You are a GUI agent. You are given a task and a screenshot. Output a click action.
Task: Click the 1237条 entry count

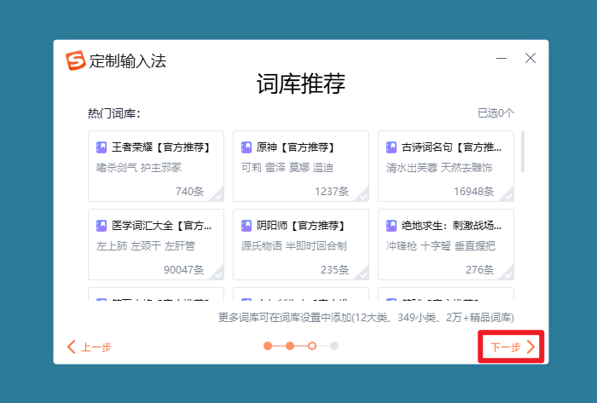coord(332,191)
